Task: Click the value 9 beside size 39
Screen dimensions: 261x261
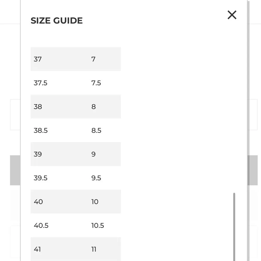Action: [x=94, y=154]
